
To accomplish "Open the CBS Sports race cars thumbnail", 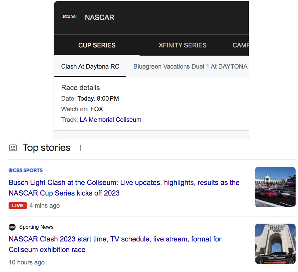I will pos(275,187).
